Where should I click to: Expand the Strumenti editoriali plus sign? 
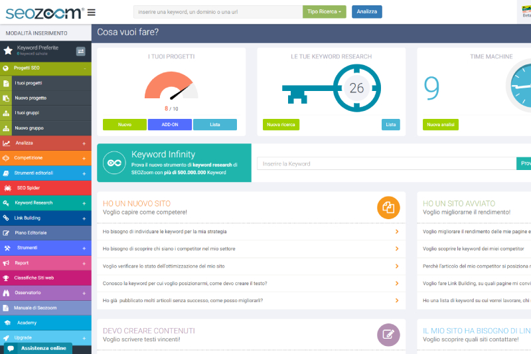pyautogui.click(x=84, y=174)
